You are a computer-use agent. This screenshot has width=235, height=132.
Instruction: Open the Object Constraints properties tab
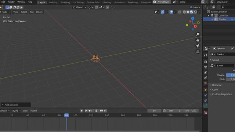[x=206, y=100]
